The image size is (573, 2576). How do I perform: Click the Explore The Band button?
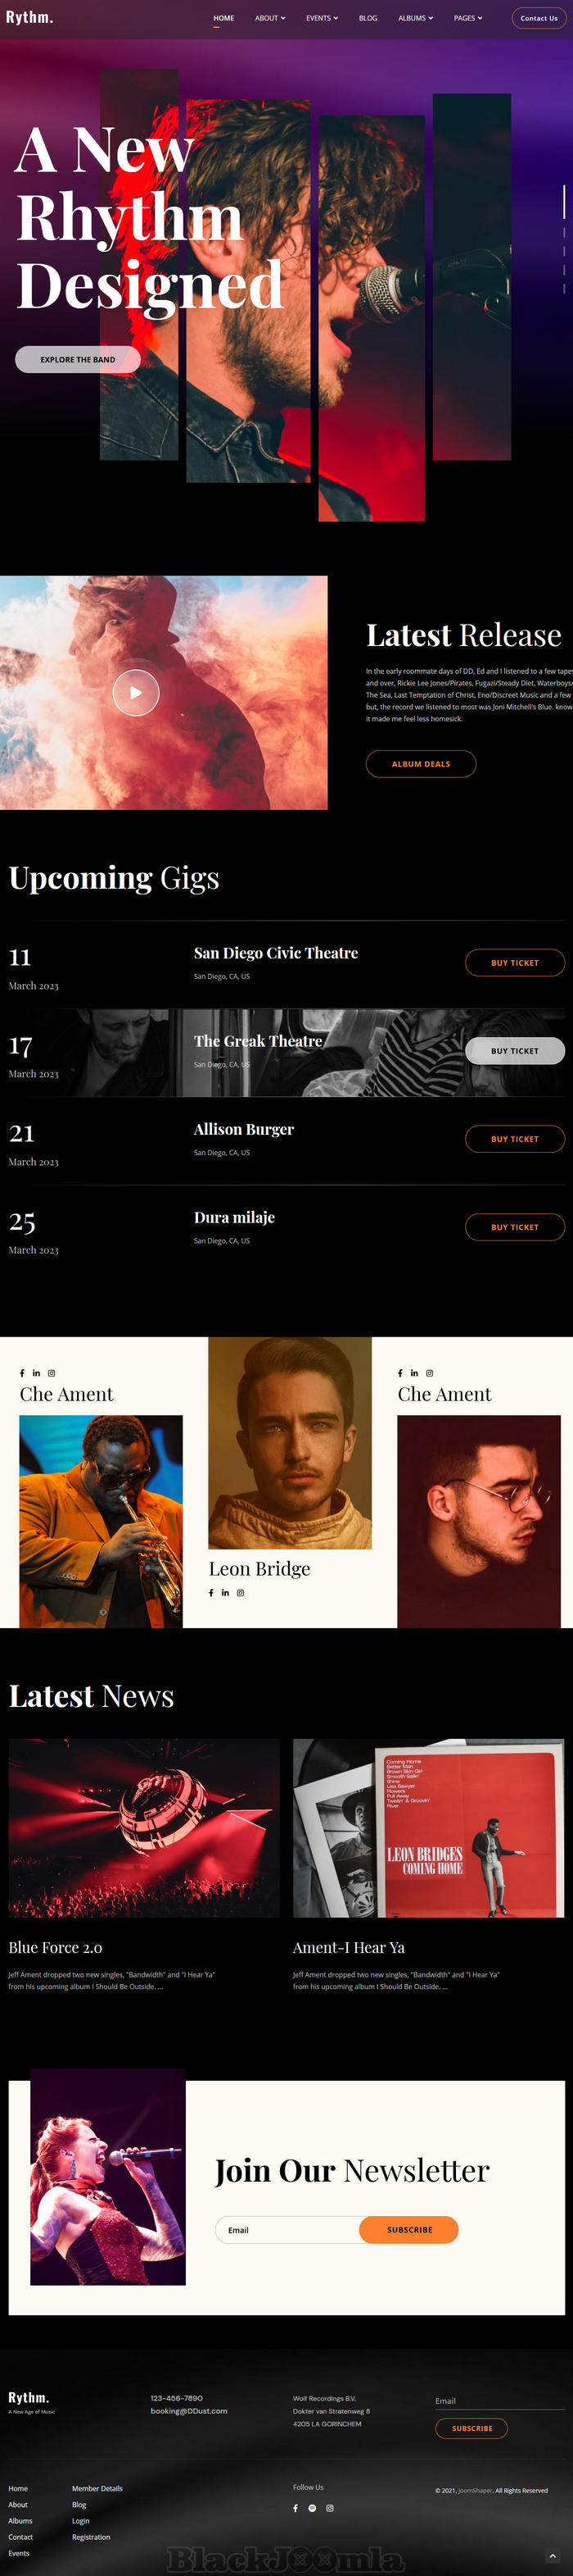[78, 359]
